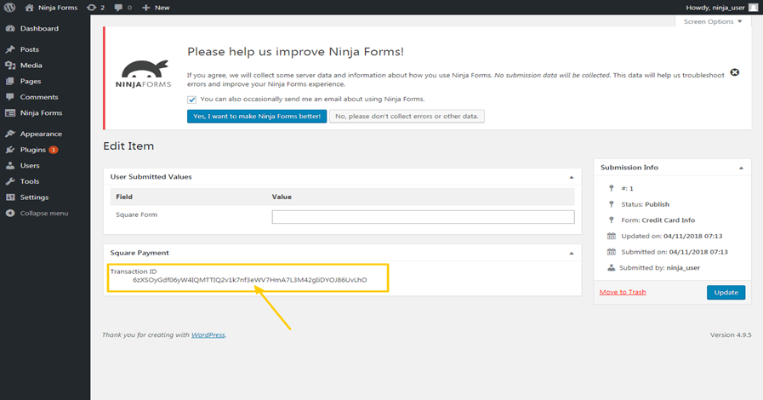Viewport: 763px width, 400px height.
Task: Click Submitted by: ninja_user text
Action: click(659, 267)
